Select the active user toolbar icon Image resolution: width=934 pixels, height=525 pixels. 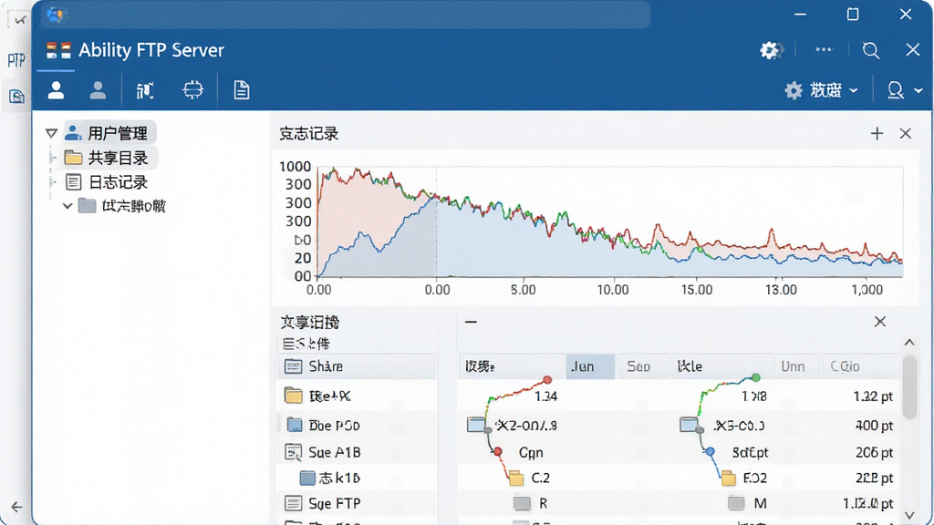pyautogui.click(x=56, y=90)
